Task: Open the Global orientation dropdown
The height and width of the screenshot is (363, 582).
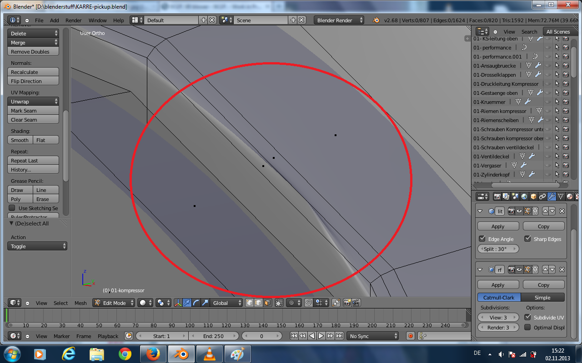Action: (x=226, y=303)
